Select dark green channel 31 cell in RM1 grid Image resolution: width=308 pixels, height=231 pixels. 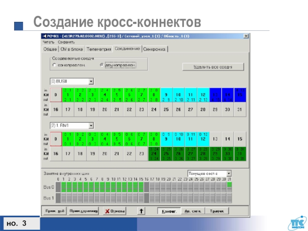[x=240, y=154]
